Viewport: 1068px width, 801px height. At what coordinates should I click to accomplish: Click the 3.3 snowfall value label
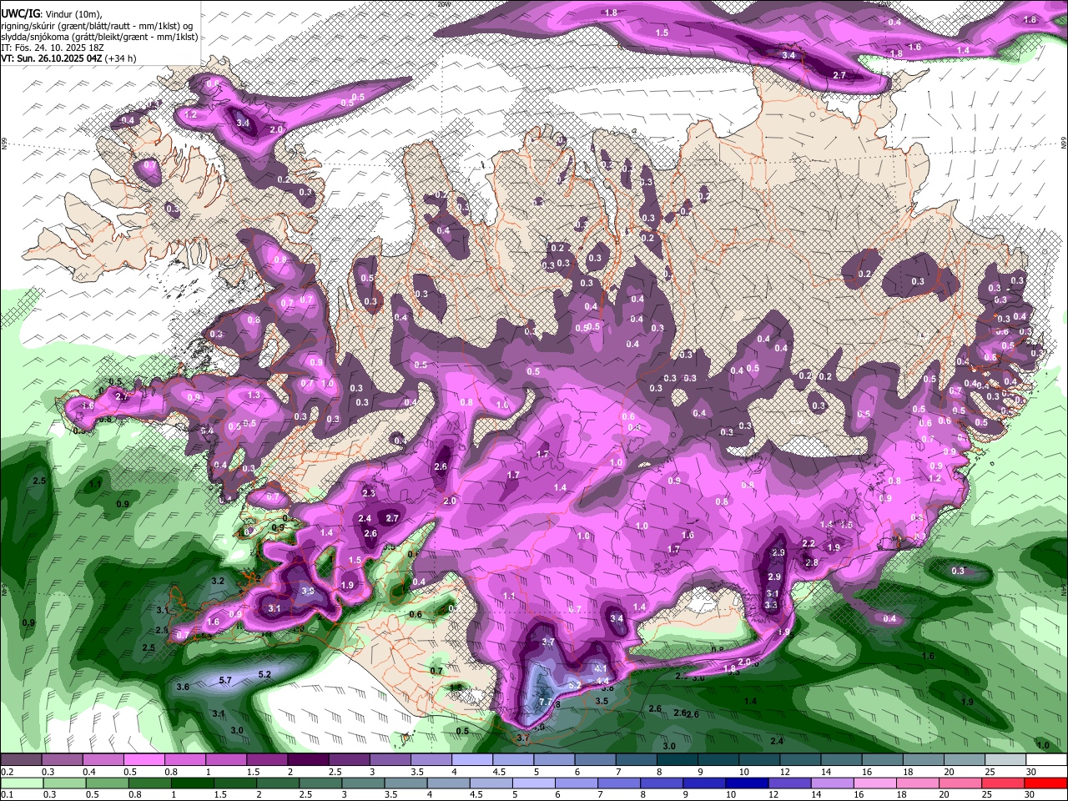pyautogui.click(x=772, y=605)
